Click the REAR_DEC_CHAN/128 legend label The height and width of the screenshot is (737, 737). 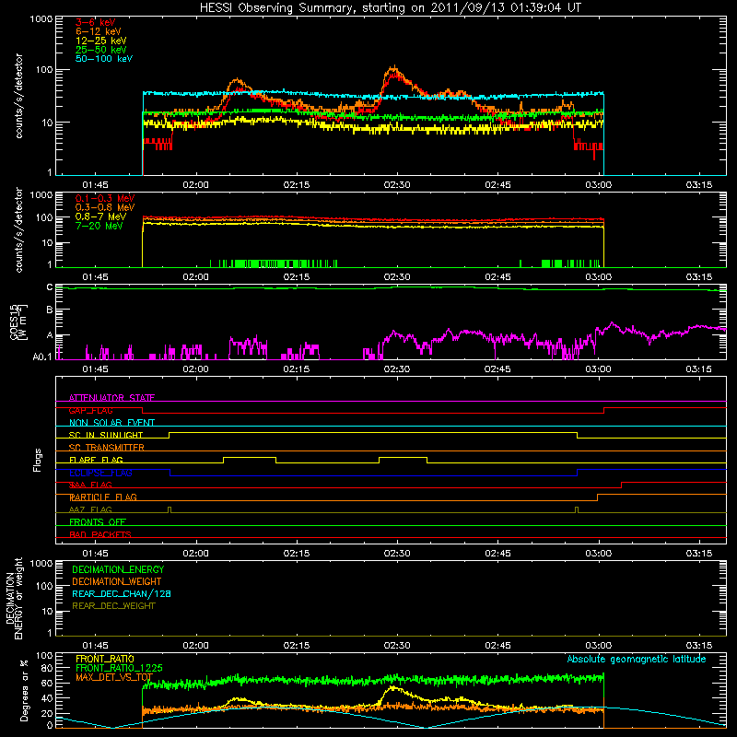122,593
